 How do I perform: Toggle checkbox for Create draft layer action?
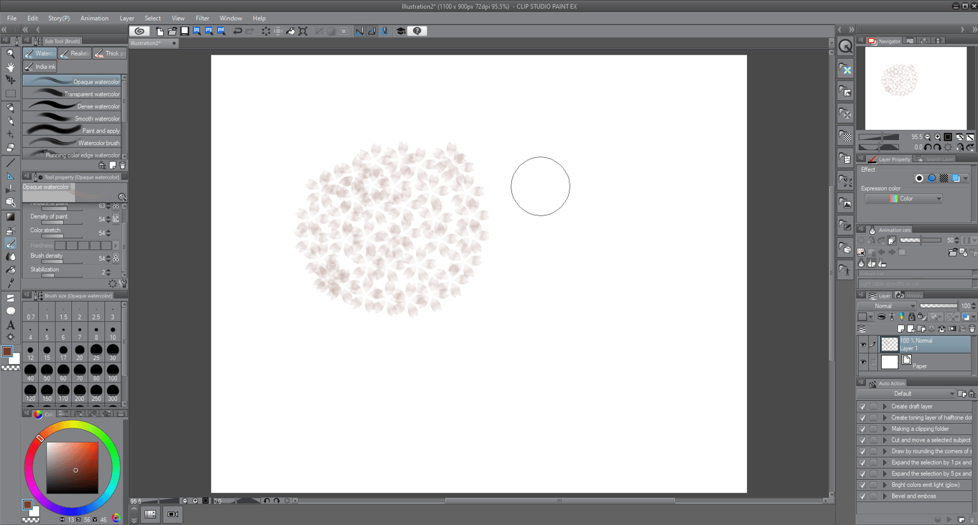point(862,407)
